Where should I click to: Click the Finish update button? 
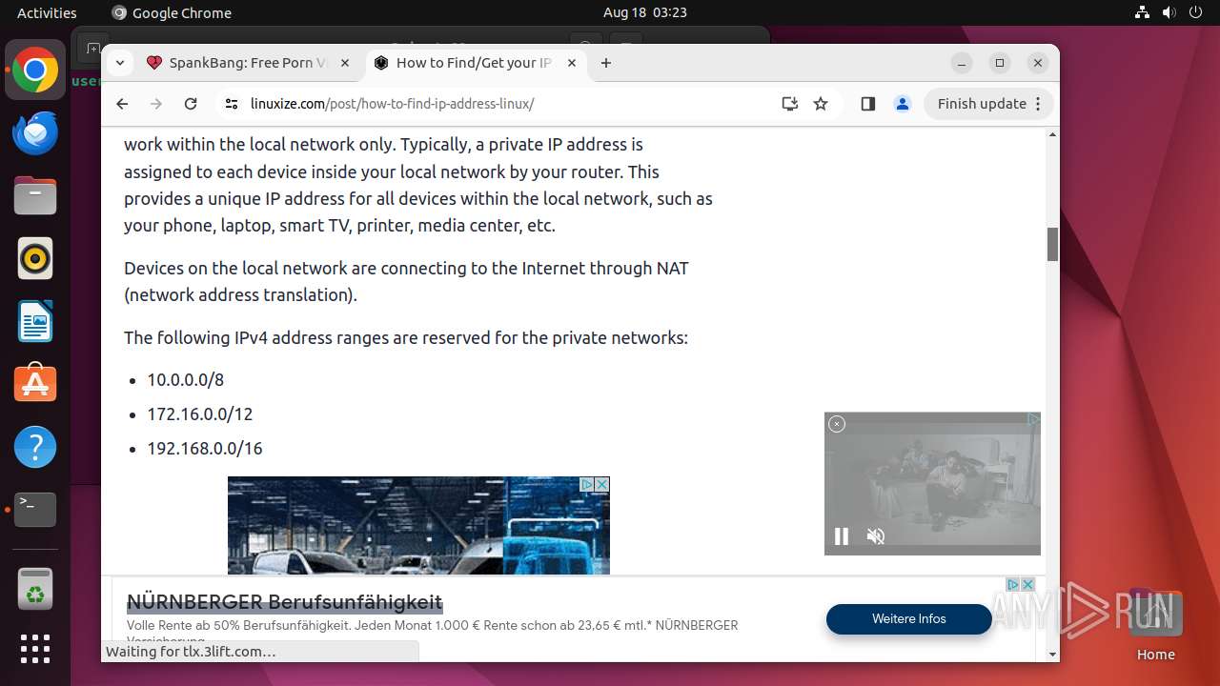(988, 104)
